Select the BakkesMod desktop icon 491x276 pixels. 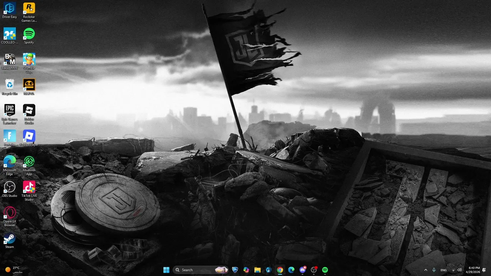[10, 61]
